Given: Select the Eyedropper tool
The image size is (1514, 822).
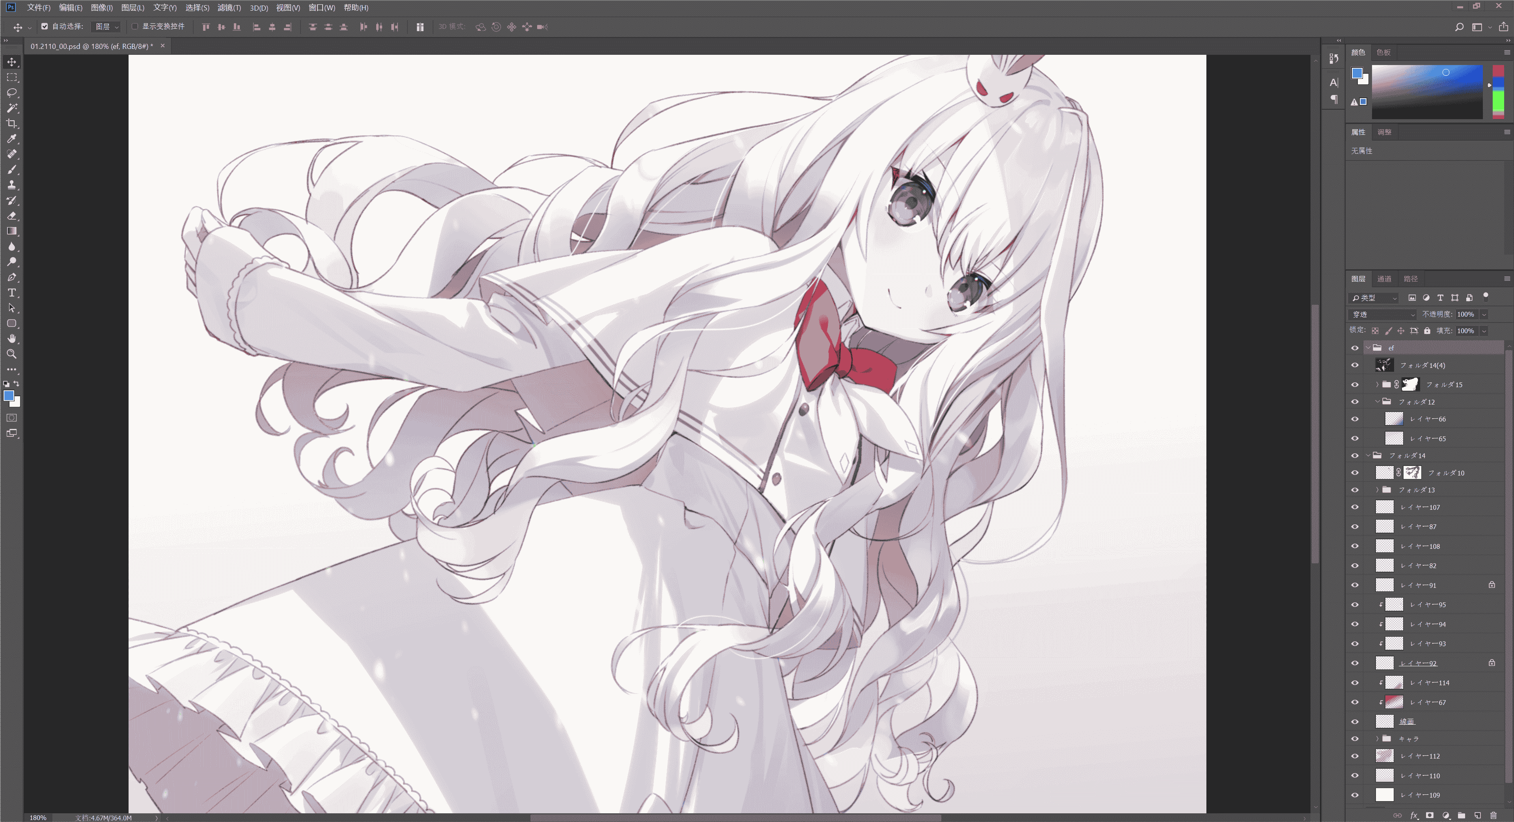Looking at the screenshot, I should (12, 139).
